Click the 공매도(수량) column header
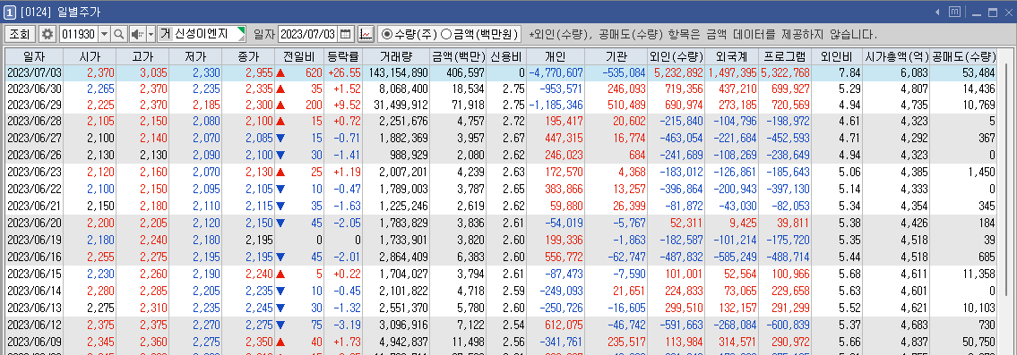Viewport: 1017px width, 355px height. [x=963, y=56]
